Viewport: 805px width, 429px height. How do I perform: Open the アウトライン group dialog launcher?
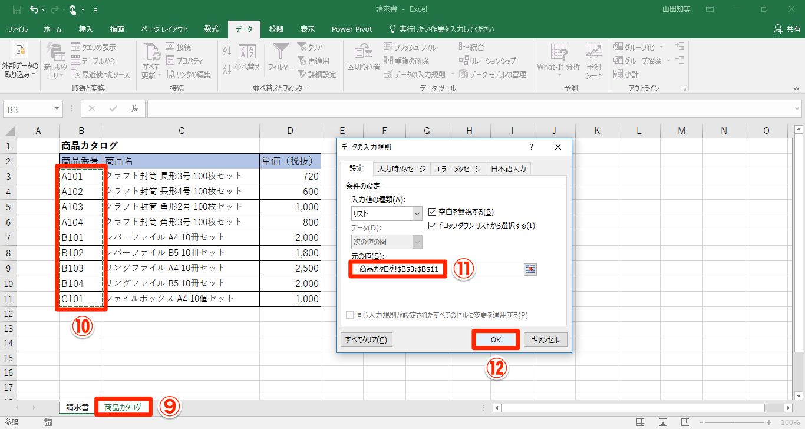[x=684, y=88]
